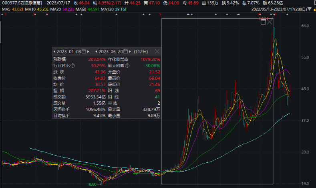Screen dimensions: 316x188
Task: Step the end date forward one day
Action: [130, 52]
